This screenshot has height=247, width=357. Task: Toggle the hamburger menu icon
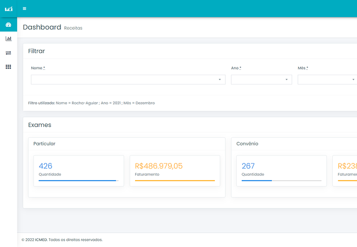click(x=24, y=9)
